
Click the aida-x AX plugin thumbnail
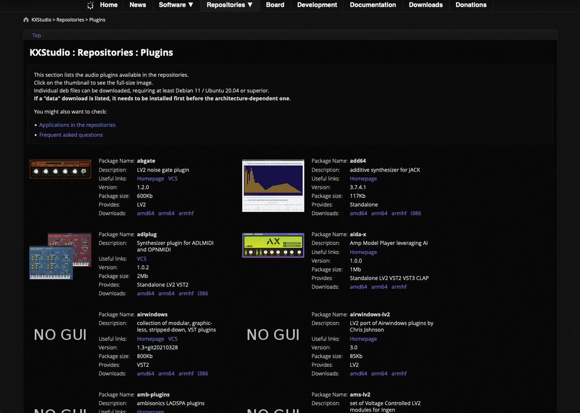click(273, 245)
